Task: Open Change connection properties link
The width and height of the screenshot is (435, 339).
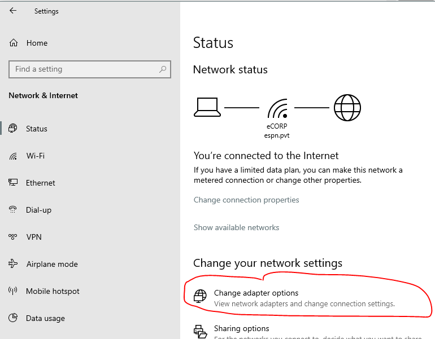Action: [x=246, y=200]
